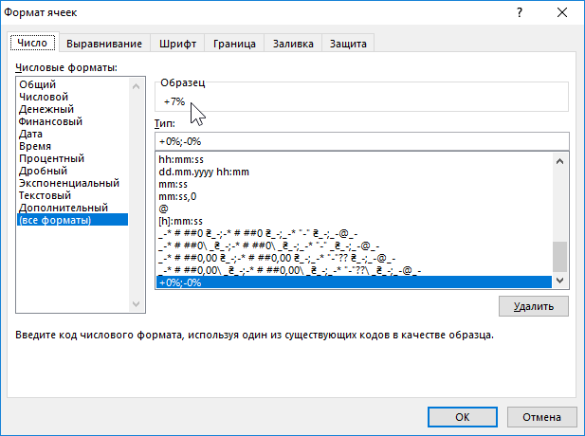
Task: Choose the Финансовый format category
Action: [73, 121]
